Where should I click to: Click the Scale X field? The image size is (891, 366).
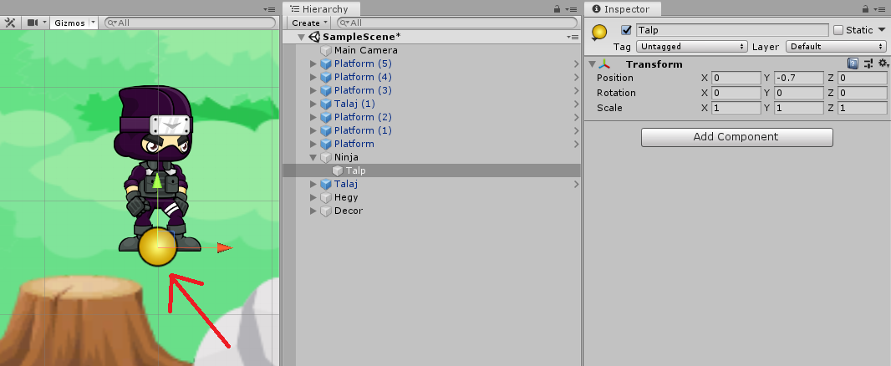[736, 108]
